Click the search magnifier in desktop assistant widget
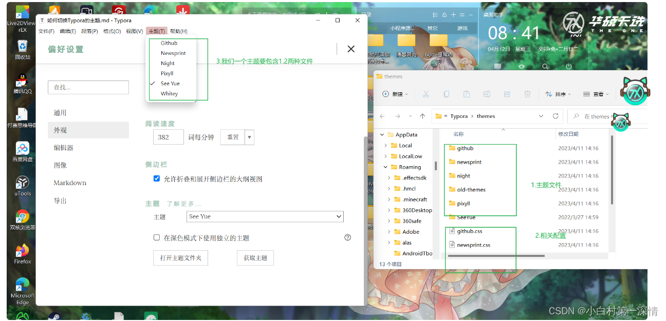Screen dimensions: 666x321 click(x=545, y=67)
